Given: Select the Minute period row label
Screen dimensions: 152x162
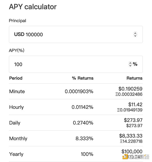Looking at the screenshot, I should [x=17, y=92].
